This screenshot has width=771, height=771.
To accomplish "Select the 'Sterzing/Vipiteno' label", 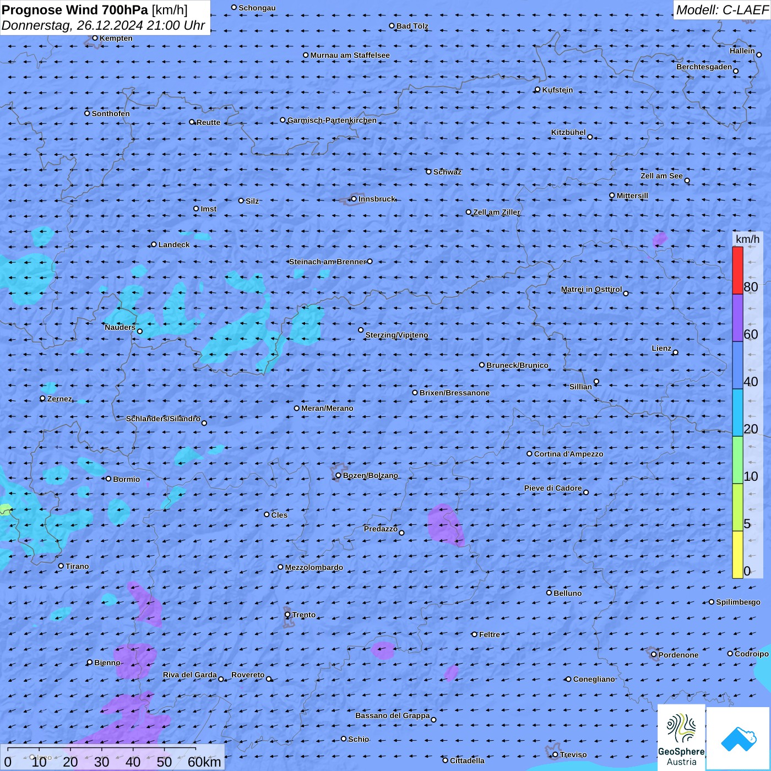I will point(397,335).
